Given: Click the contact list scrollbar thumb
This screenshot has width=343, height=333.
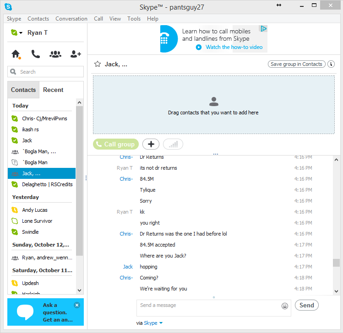Looking at the screenshot, I should click(79, 181).
